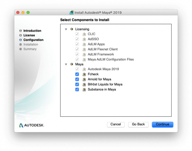Screen dimensions: 192x151
Task: Uncheck Arnold for Maya checkbox
Action: click(77, 79)
